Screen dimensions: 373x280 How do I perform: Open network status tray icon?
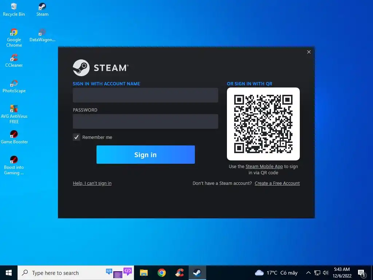(x=317, y=273)
